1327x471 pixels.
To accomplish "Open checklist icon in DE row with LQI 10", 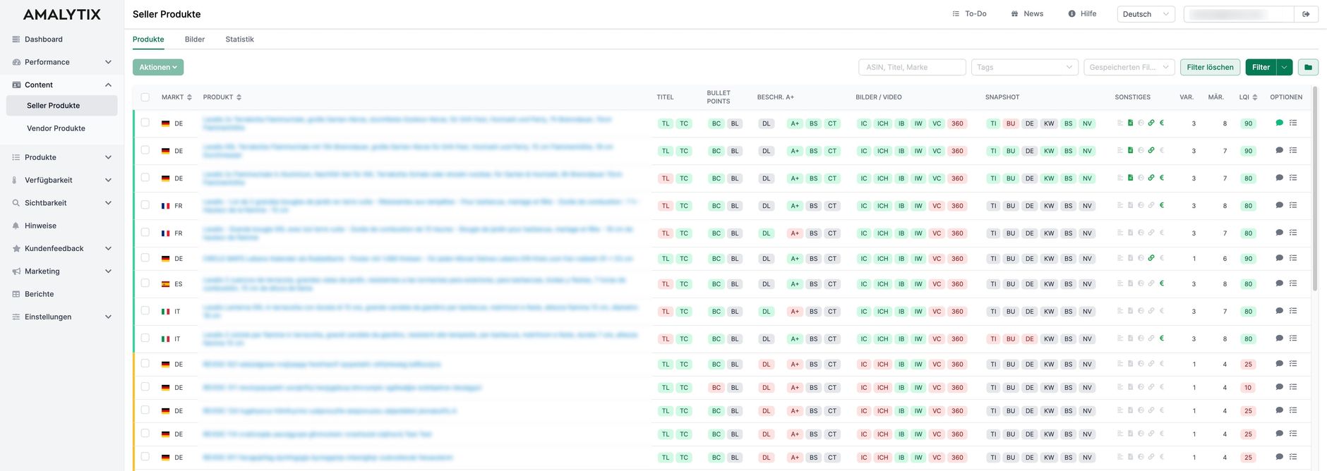I will tap(1293, 387).
